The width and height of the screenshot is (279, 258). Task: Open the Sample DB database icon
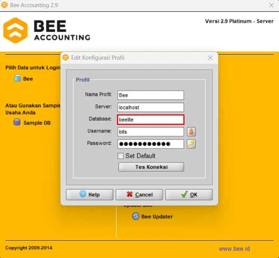(x=17, y=122)
